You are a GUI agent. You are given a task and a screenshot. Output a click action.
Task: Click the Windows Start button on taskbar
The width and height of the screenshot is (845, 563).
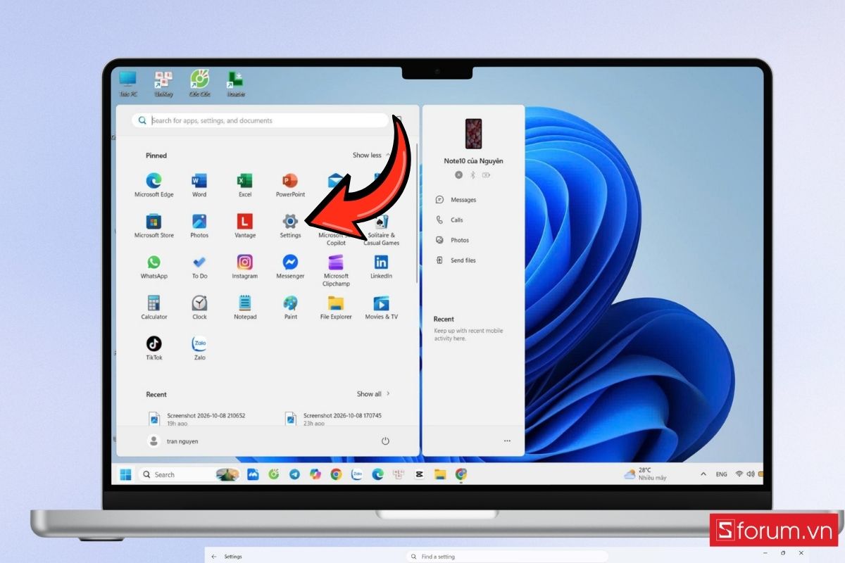[x=125, y=474]
